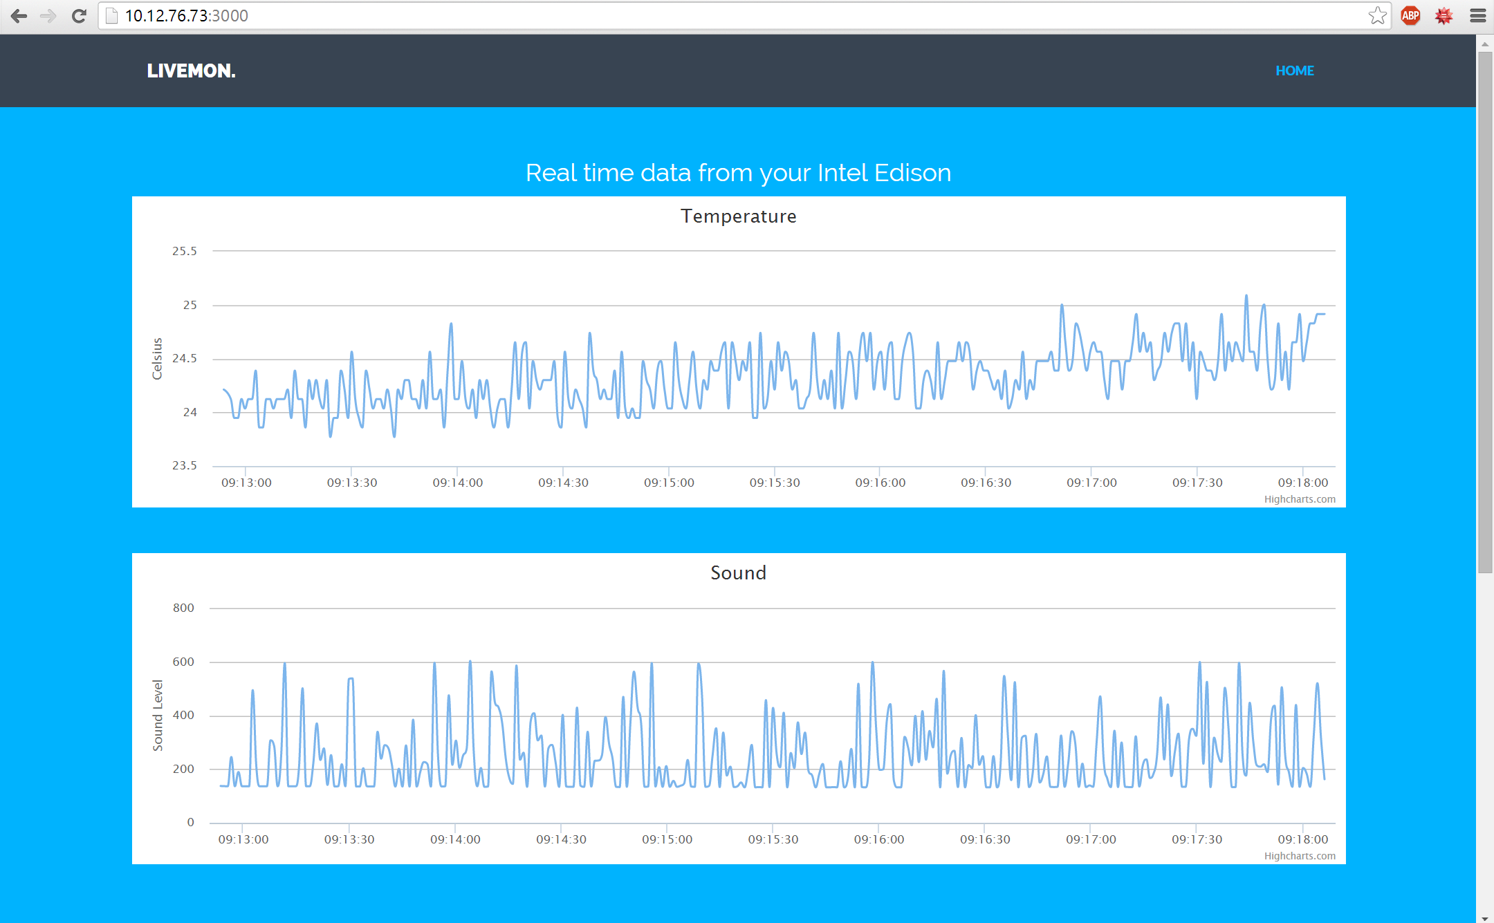Open Highcharts.com link under Sound chart
Viewport: 1494px width, 923px height.
coord(1299,856)
